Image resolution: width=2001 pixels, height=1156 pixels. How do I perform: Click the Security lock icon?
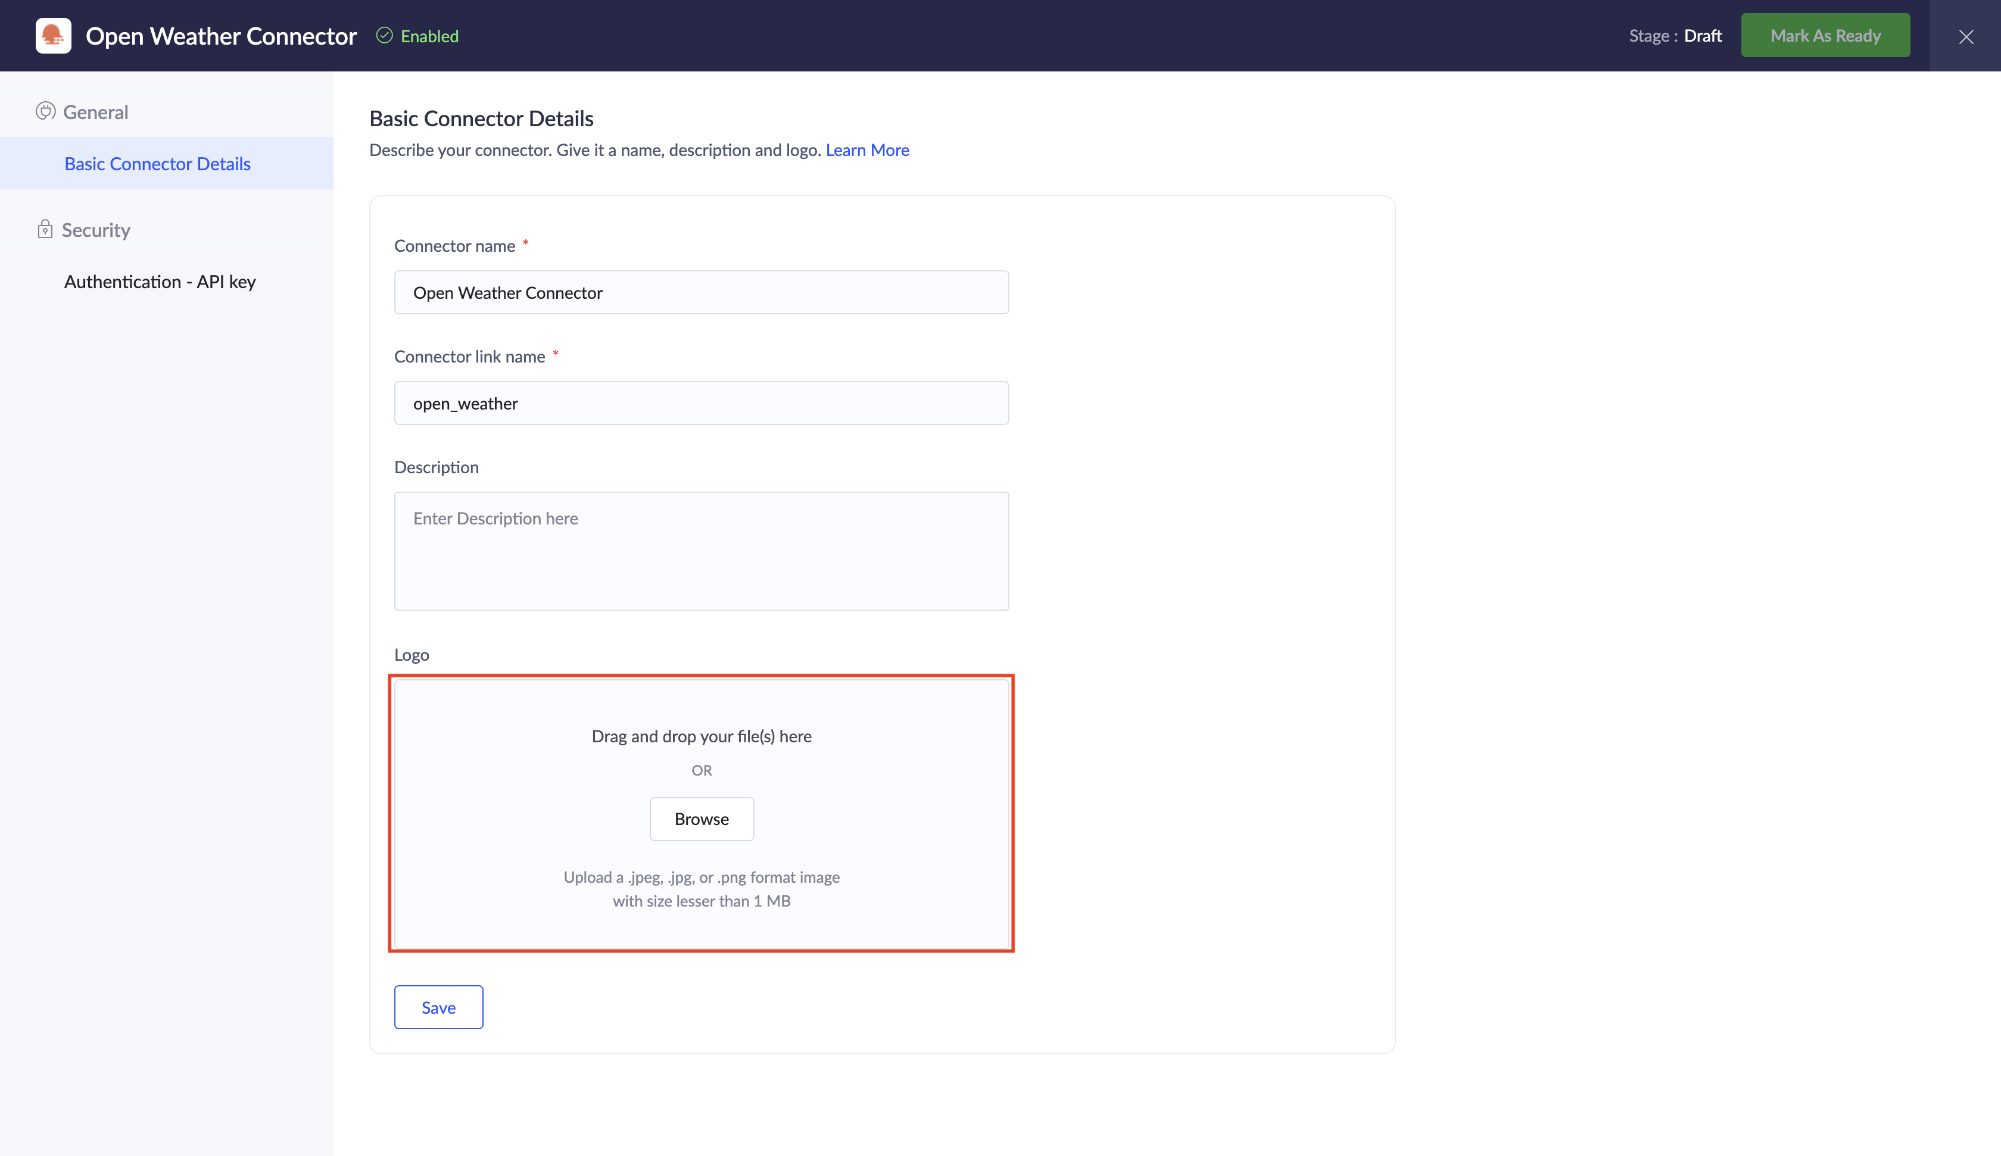click(x=45, y=229)
